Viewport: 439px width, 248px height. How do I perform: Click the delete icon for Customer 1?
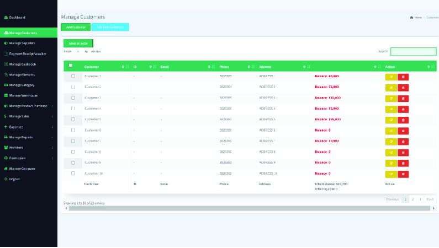click(403, 76)
